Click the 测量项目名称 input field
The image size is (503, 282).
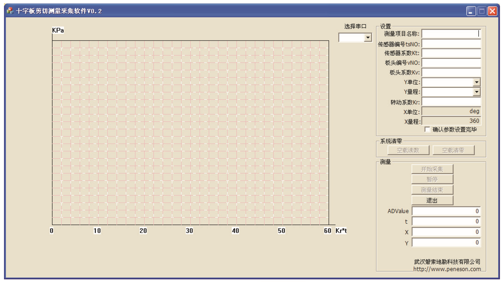pos(450,34)
